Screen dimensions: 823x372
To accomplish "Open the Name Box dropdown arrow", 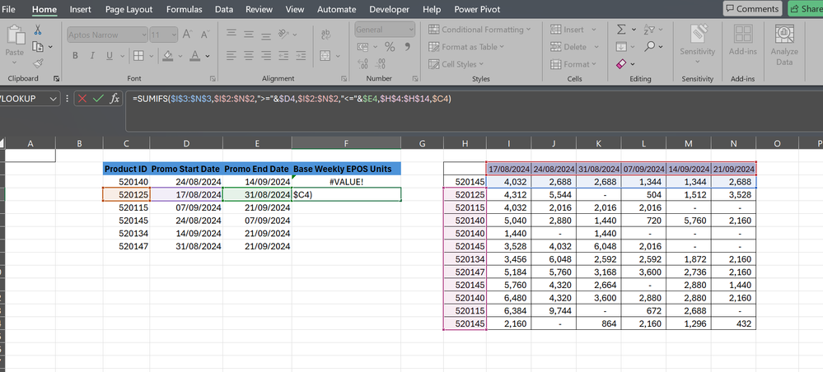I will click(x=53, y=99).
